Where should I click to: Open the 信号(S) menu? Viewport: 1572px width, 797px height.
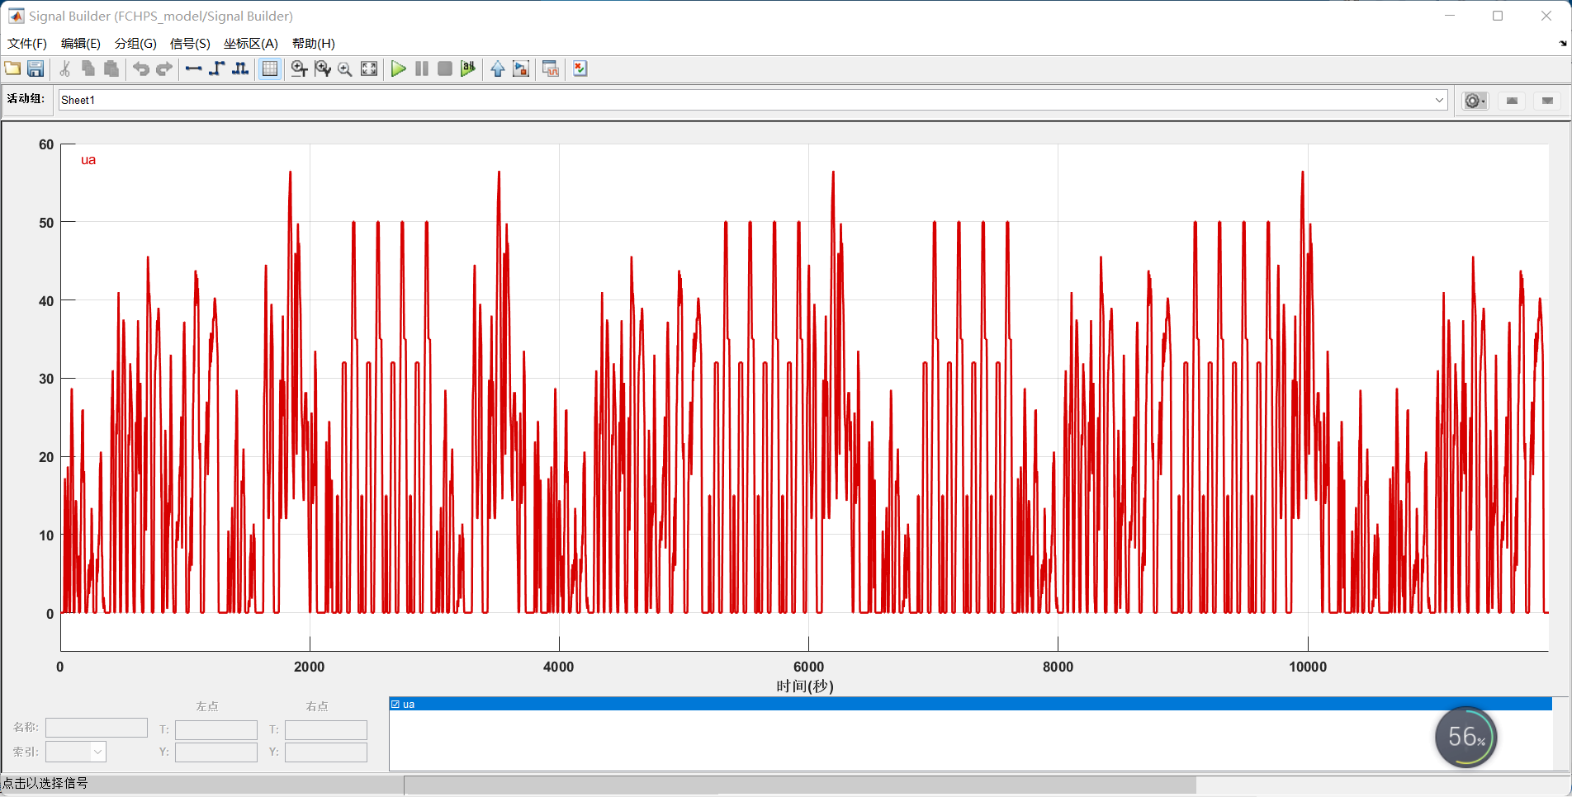[x=190, y=43]
